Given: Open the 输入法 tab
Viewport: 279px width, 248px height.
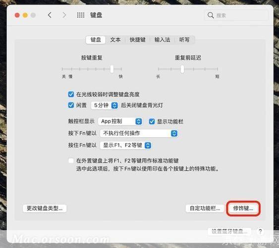Looking at the screenshot, I should point(162,40).
